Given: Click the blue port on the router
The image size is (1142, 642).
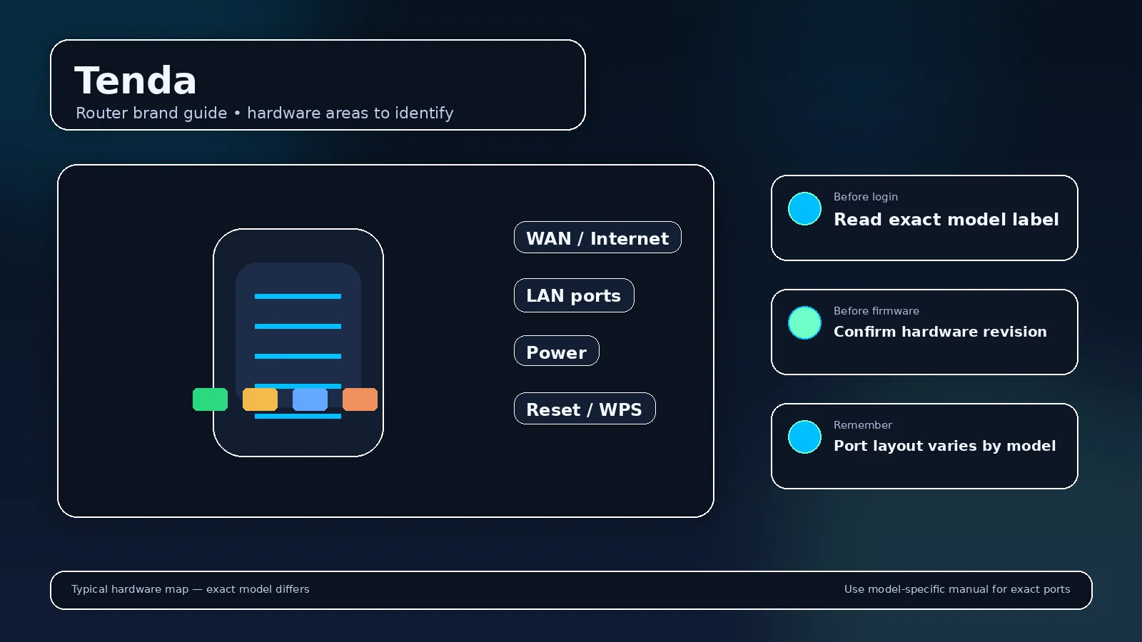Looking at the screenshot, I should point(310,399).
